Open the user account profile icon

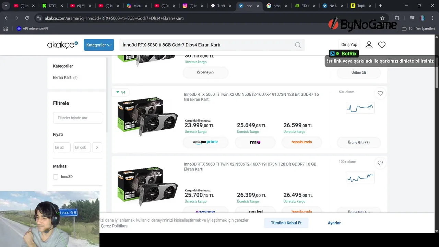tap(369, 45)
